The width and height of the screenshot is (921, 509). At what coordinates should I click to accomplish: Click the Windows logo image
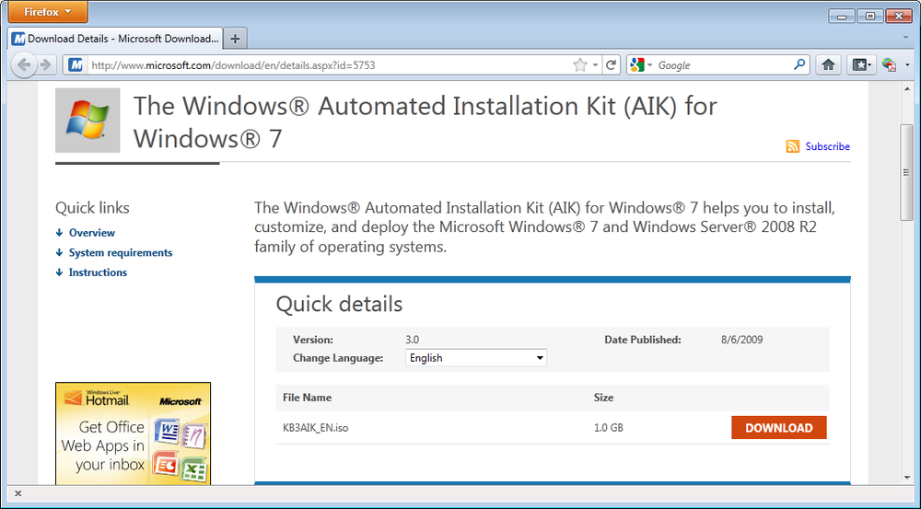(87, 121)
